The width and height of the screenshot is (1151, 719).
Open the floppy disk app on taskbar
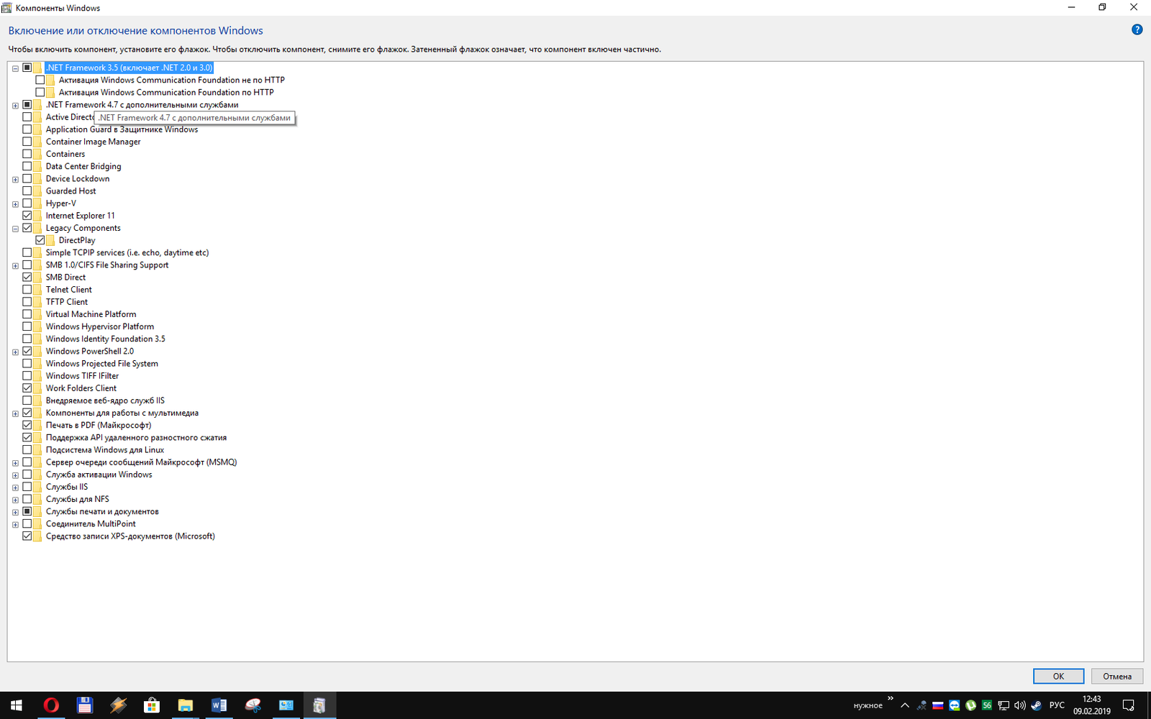point(85,705)
